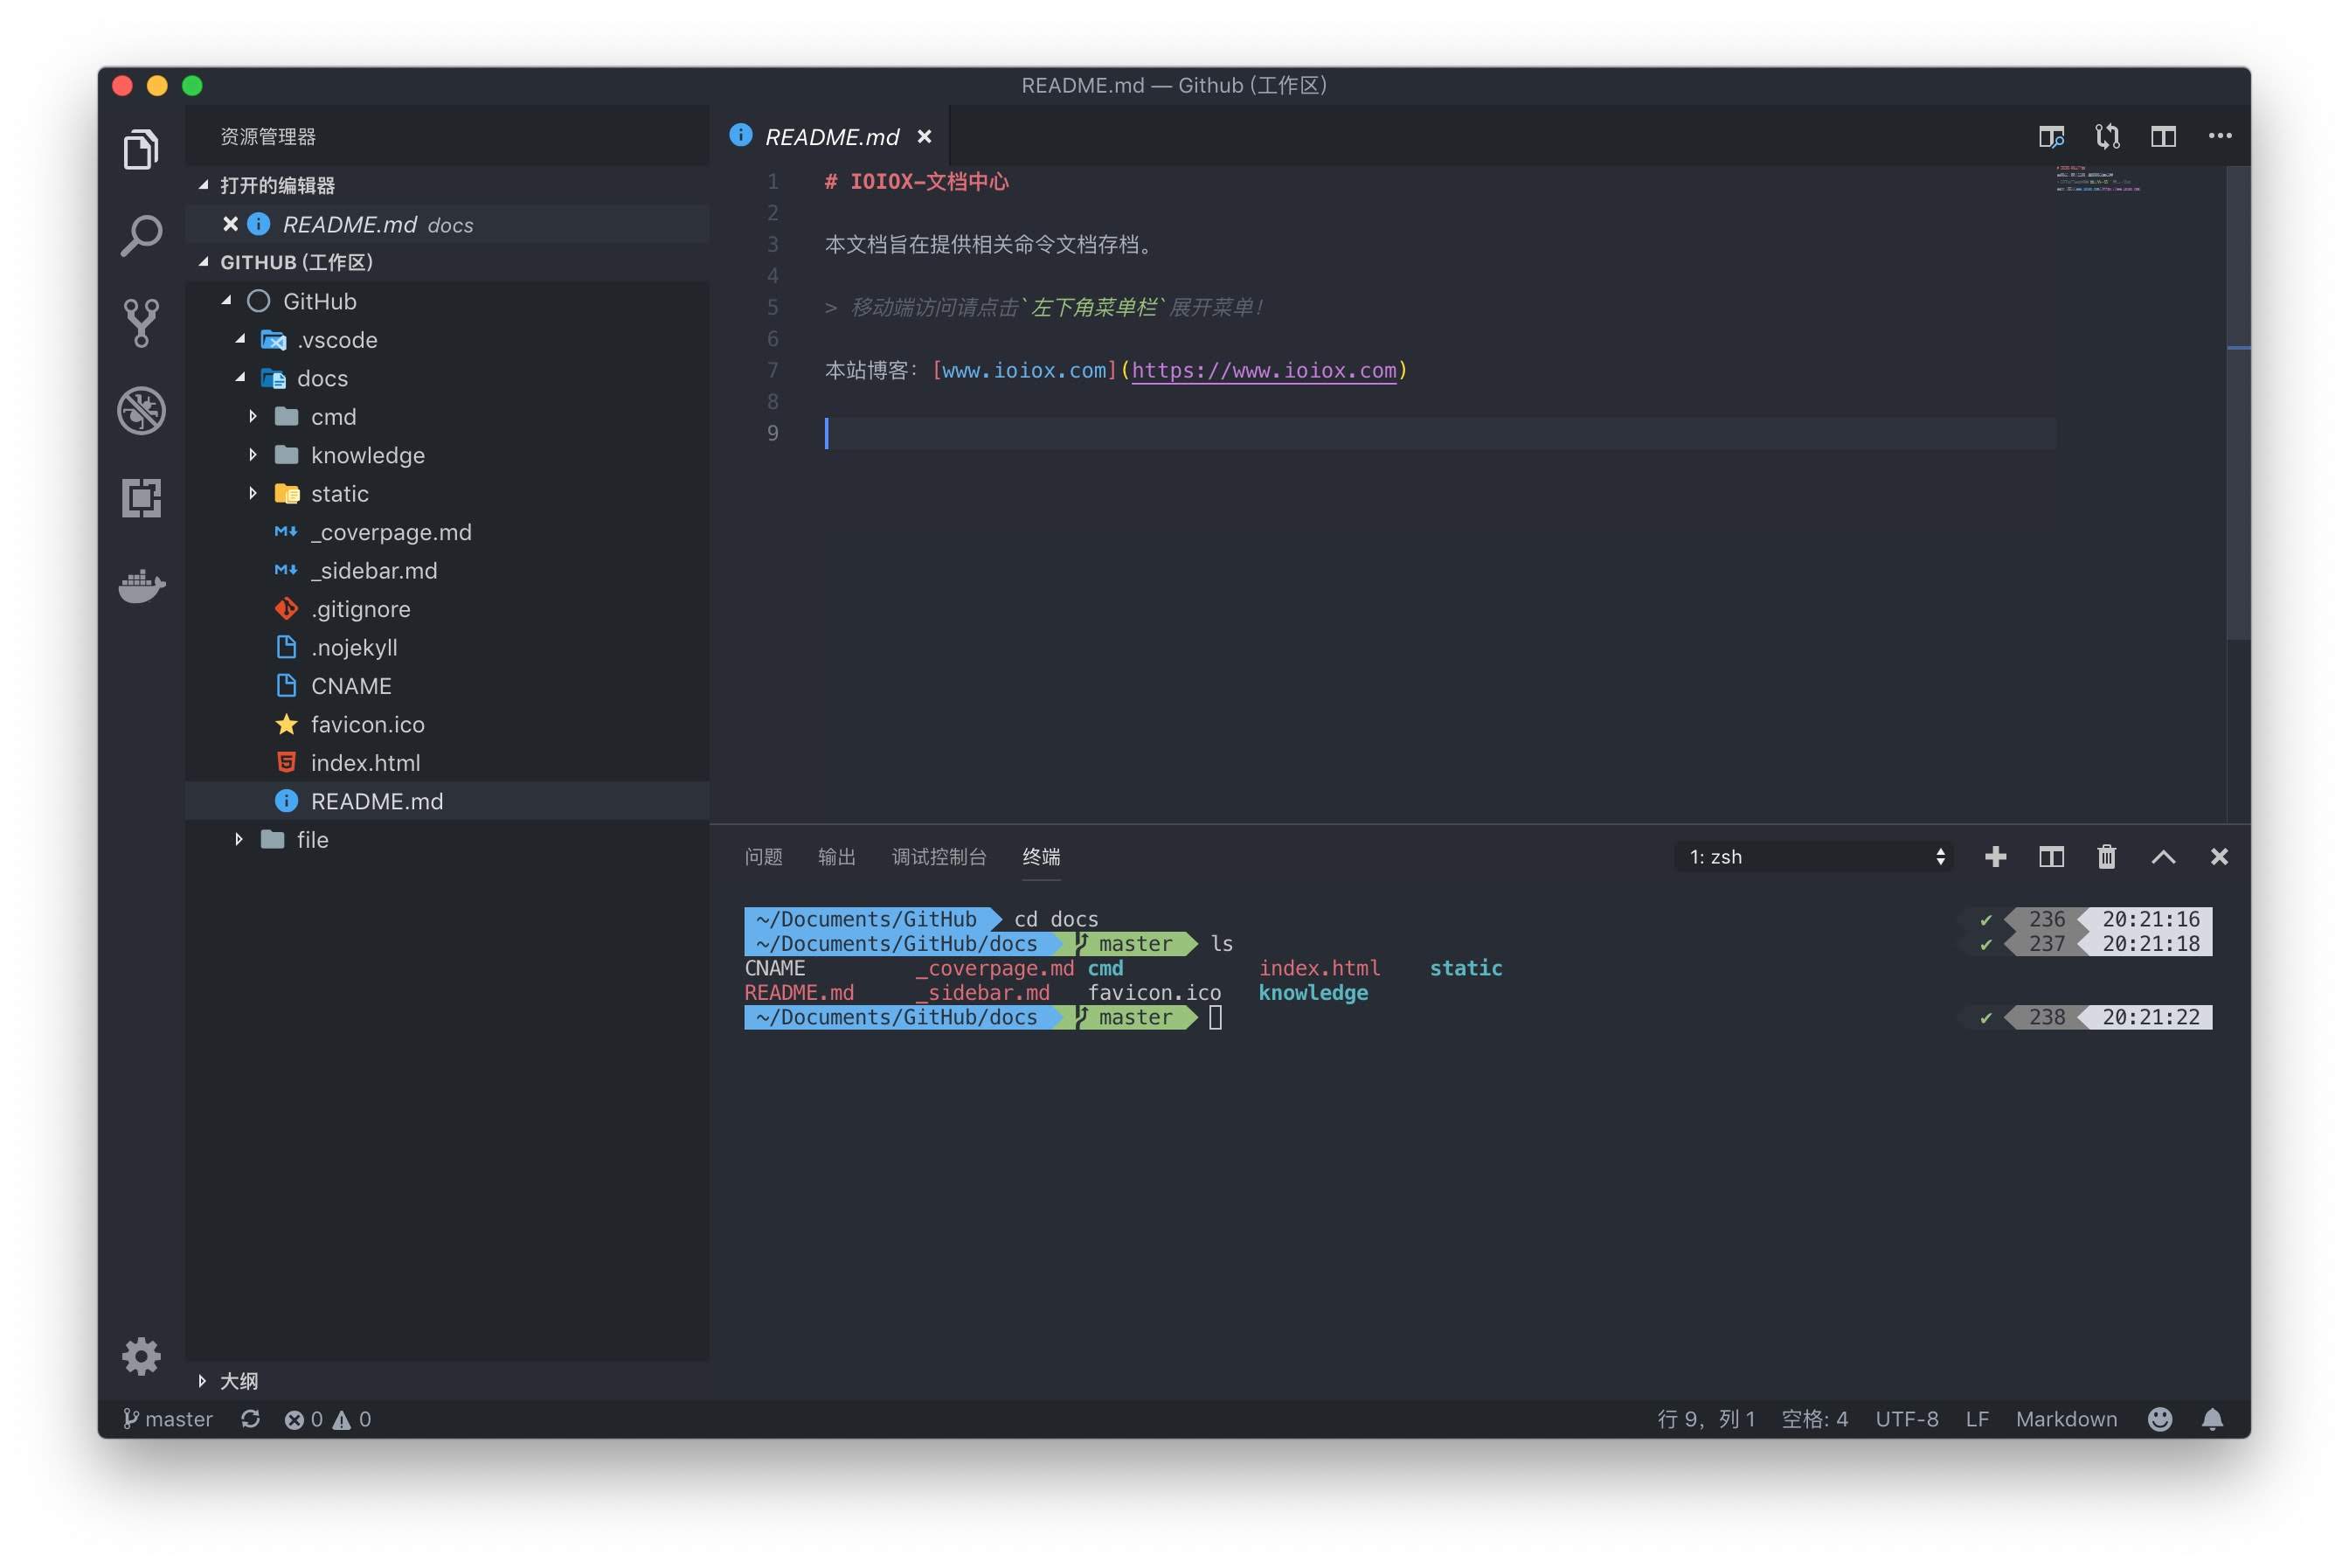2349x1568 pixels.
Task: Split the editor to the right
Action: pyautogui.click(x=2163, y=136)
